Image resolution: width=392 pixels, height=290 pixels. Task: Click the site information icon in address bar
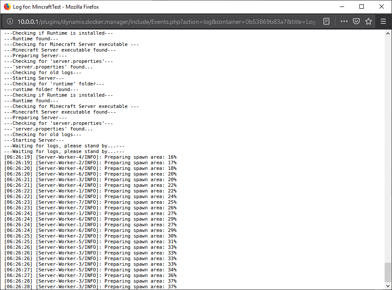point(10,21)
